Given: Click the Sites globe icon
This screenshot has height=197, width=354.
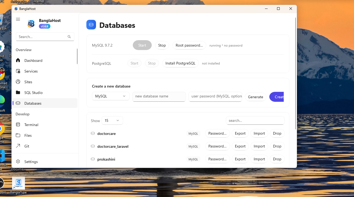Looking at the screenshot, I should coord(18,82).
